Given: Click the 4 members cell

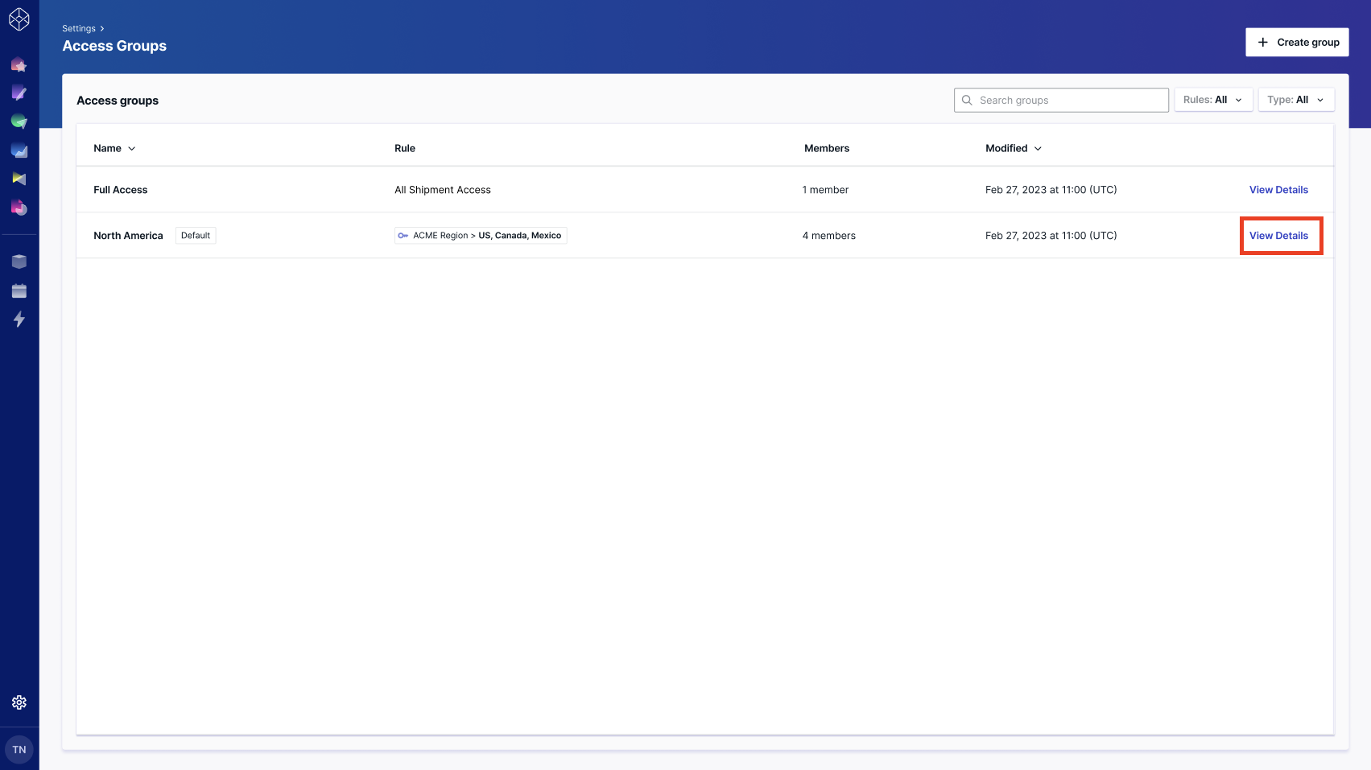Looking at the screenshot, I should tap(829, 236).
